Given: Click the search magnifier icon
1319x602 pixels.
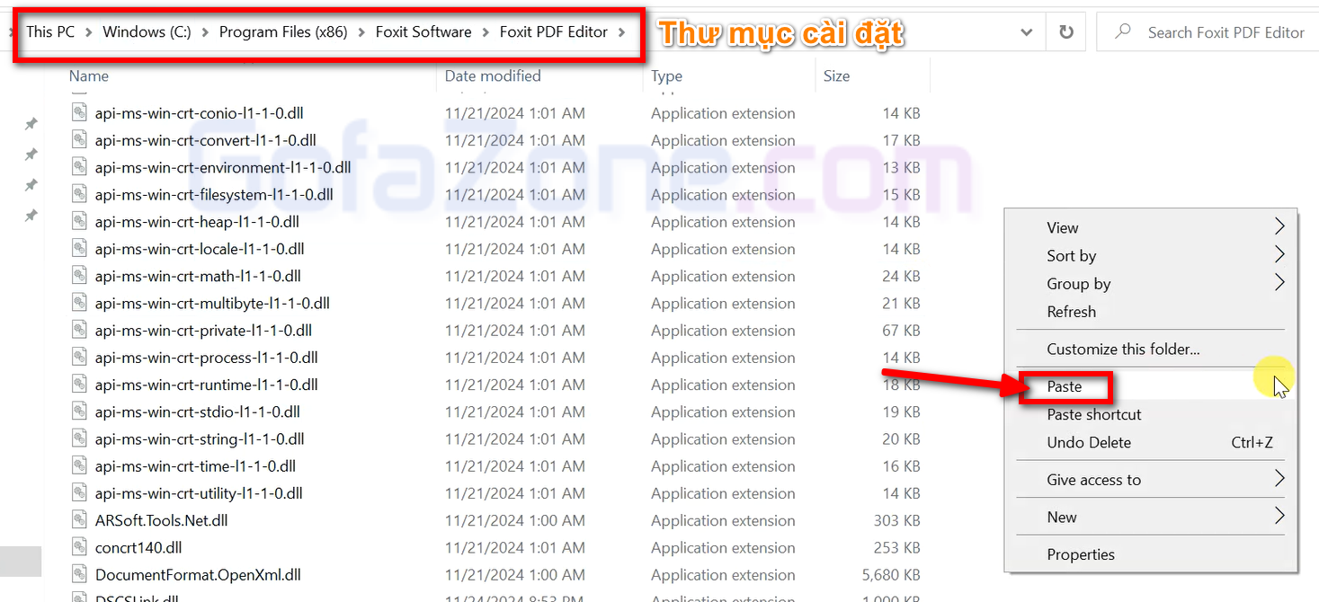Looking at the screenshot, I should coord(1123,32).
